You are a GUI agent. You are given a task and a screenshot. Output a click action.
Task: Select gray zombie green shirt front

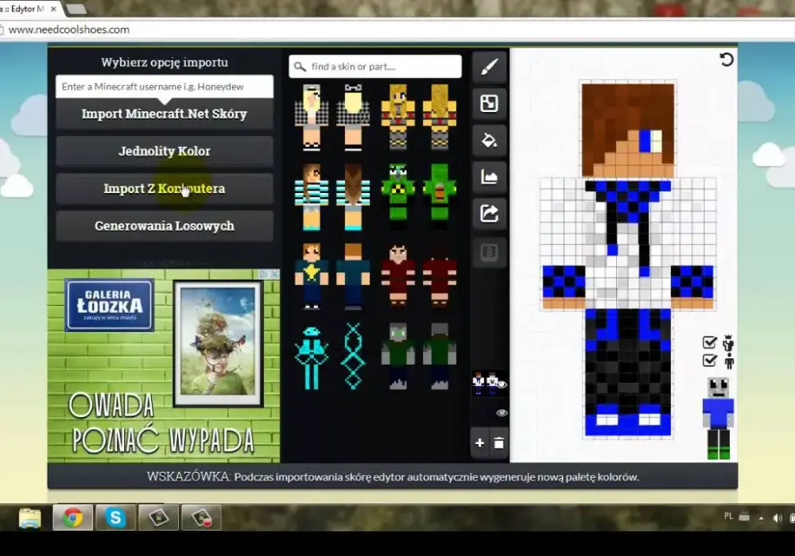click(x=398, y=357)
